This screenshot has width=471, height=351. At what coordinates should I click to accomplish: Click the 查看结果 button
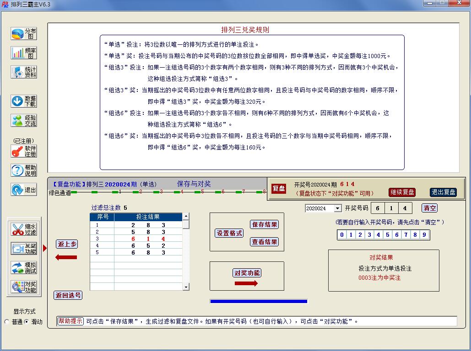coord(265,242)
